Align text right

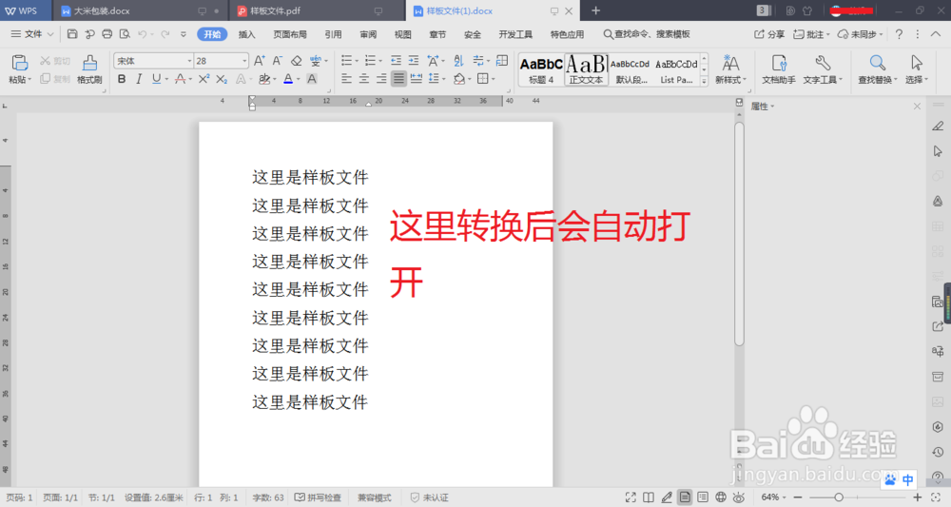(381, 78)
